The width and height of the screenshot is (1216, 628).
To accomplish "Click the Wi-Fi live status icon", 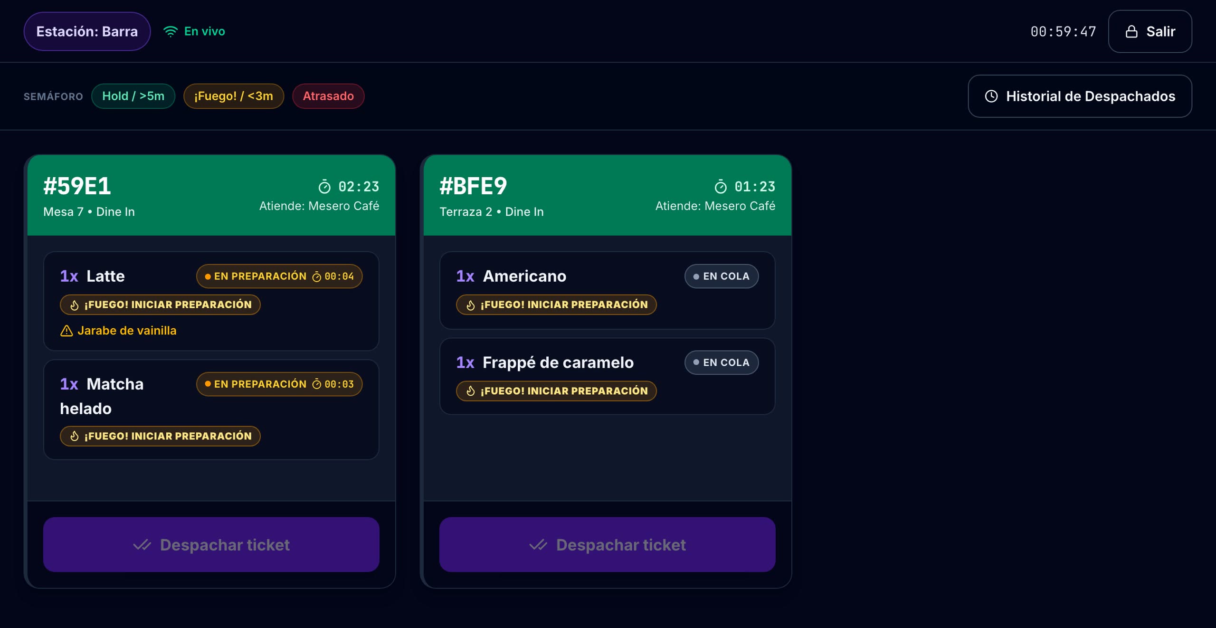I will [170, 31].
